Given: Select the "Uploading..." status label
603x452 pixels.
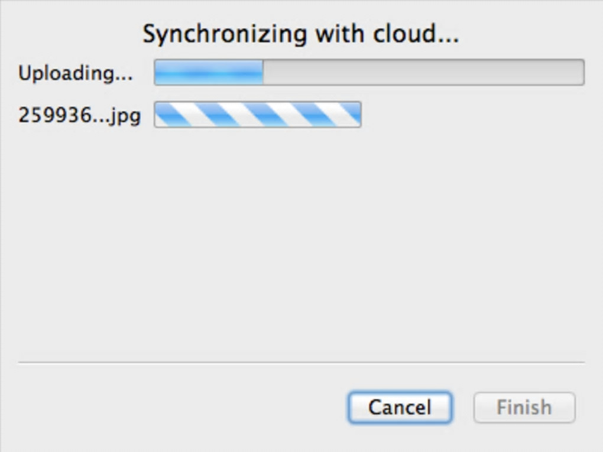Looking at the screenshot, I should coord(76,73).
